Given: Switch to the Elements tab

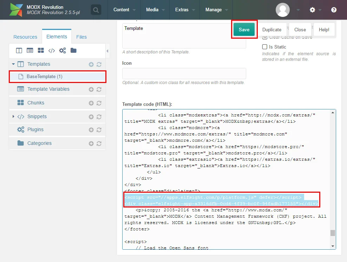Looking at the screenshot, I should [57, 37].
